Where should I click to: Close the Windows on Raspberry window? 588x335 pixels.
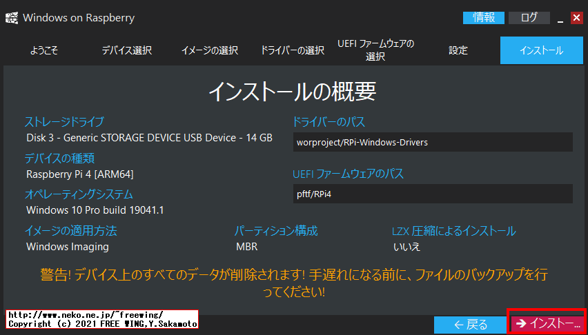point(577,18)
